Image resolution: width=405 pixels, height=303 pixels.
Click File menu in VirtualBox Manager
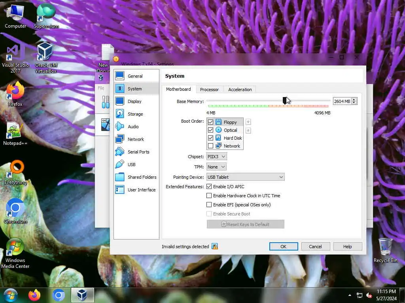pos(101,88)
